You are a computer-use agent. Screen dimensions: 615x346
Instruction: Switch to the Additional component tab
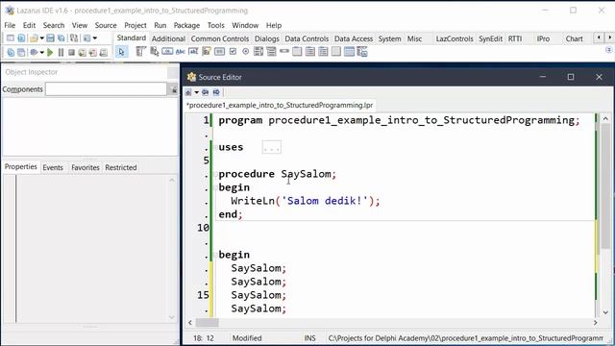168,38
